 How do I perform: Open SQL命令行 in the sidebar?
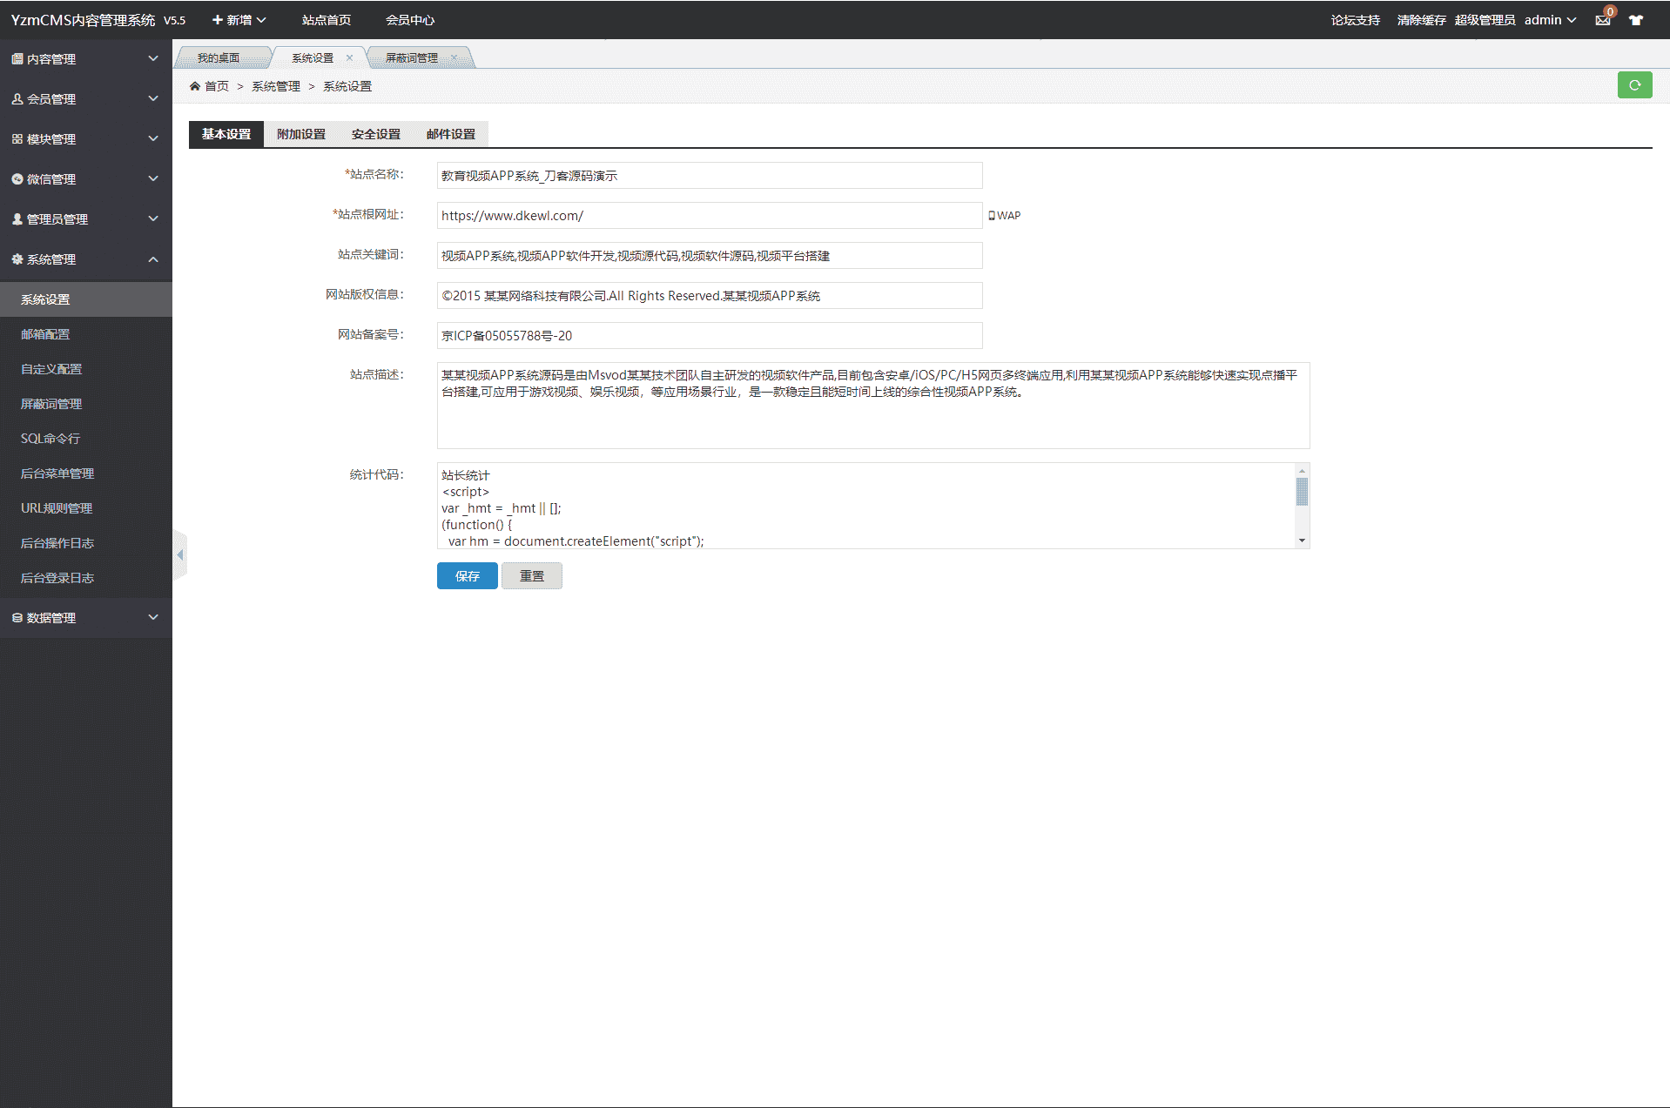(x=51, y=439)
